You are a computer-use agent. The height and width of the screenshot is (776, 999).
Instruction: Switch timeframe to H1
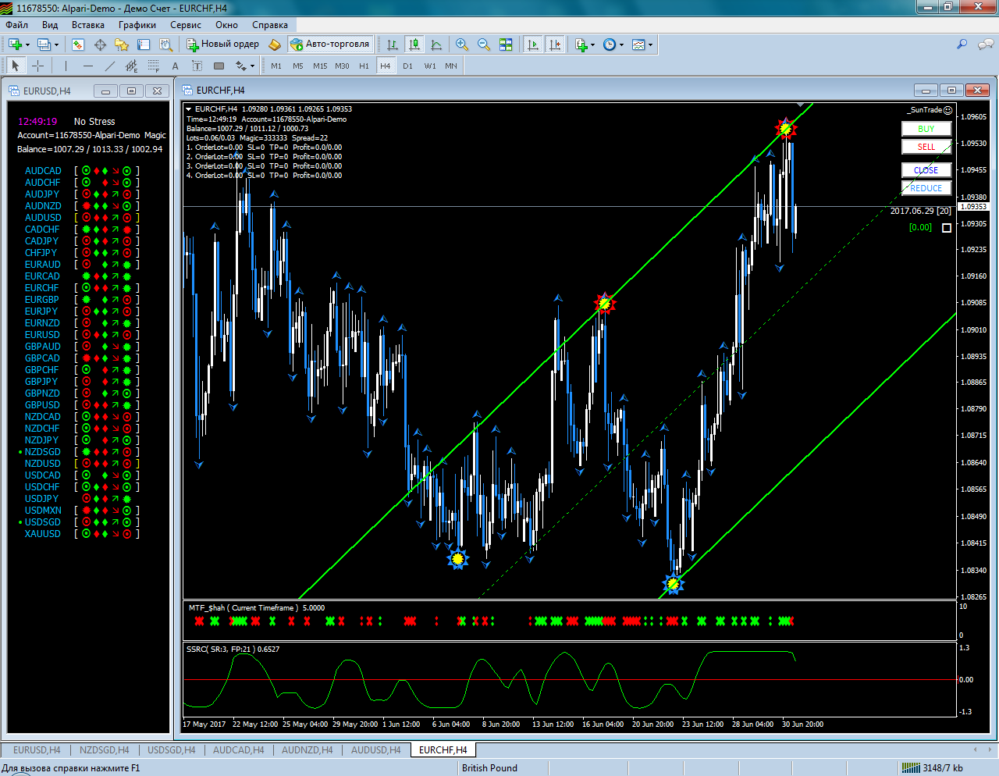point(364,66)
